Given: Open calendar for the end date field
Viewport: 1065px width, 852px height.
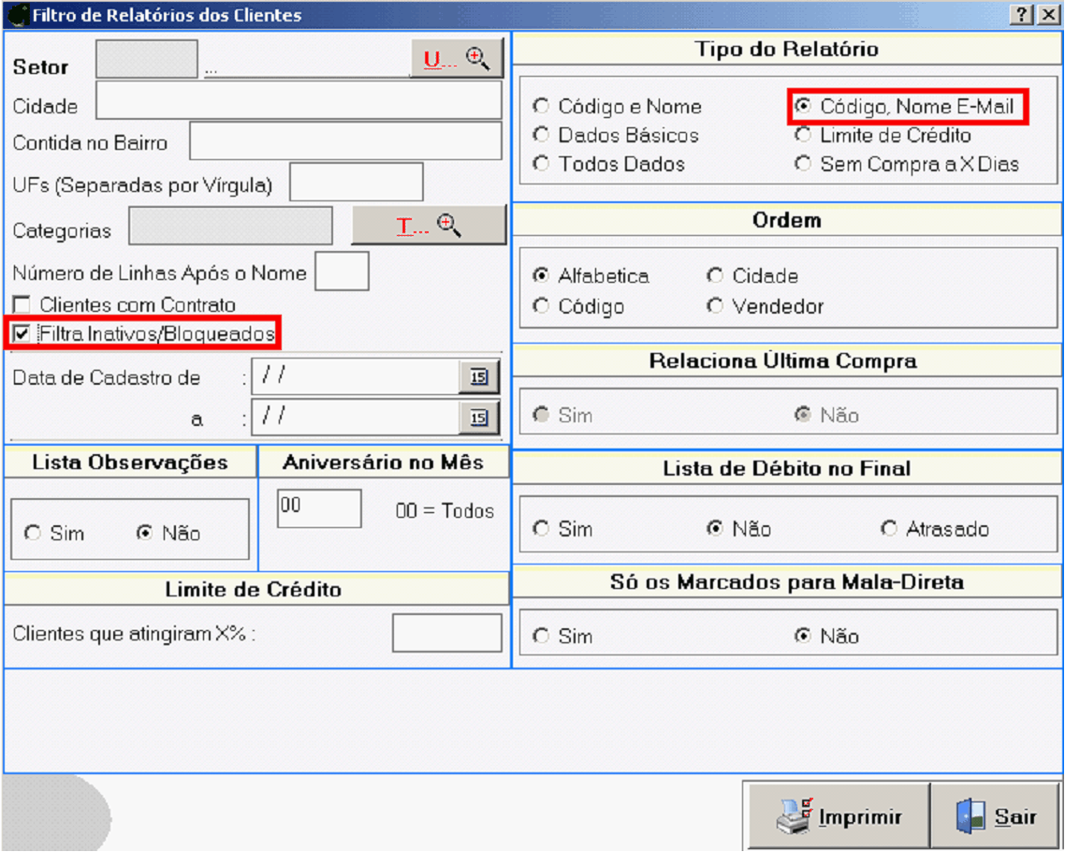Looking at the screenshot, I should click(x=479, y=419).
